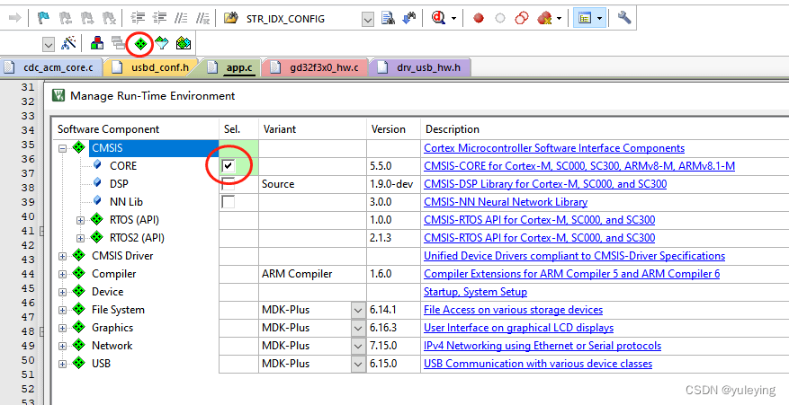The image size is (789, 405).
Task: Go to the next bookmark icon
Action: tap(87, 19)
